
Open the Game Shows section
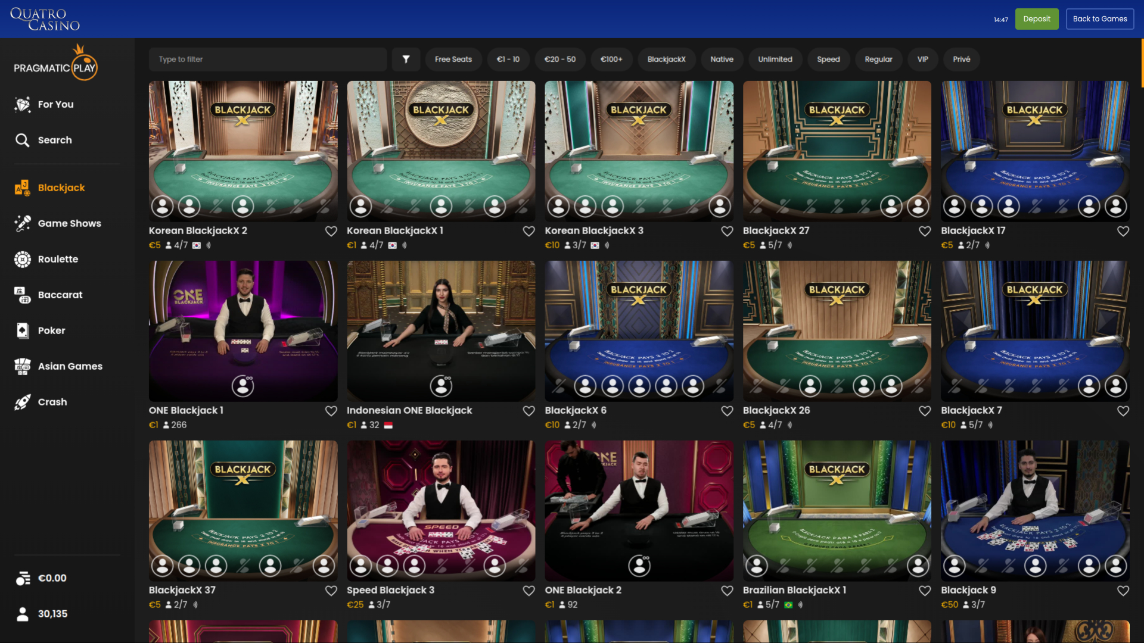(69, 223)
